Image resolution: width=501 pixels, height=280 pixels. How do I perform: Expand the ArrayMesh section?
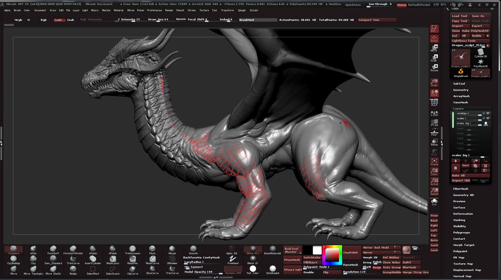tap(461, 96)
